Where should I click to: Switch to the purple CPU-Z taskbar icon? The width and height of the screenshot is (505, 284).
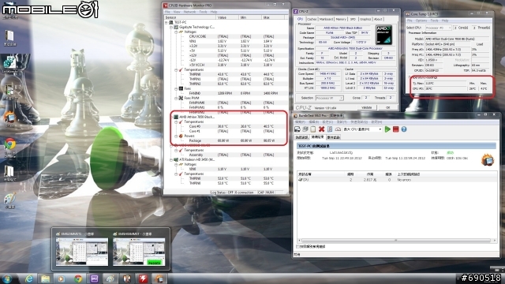(x=94, y=278)
